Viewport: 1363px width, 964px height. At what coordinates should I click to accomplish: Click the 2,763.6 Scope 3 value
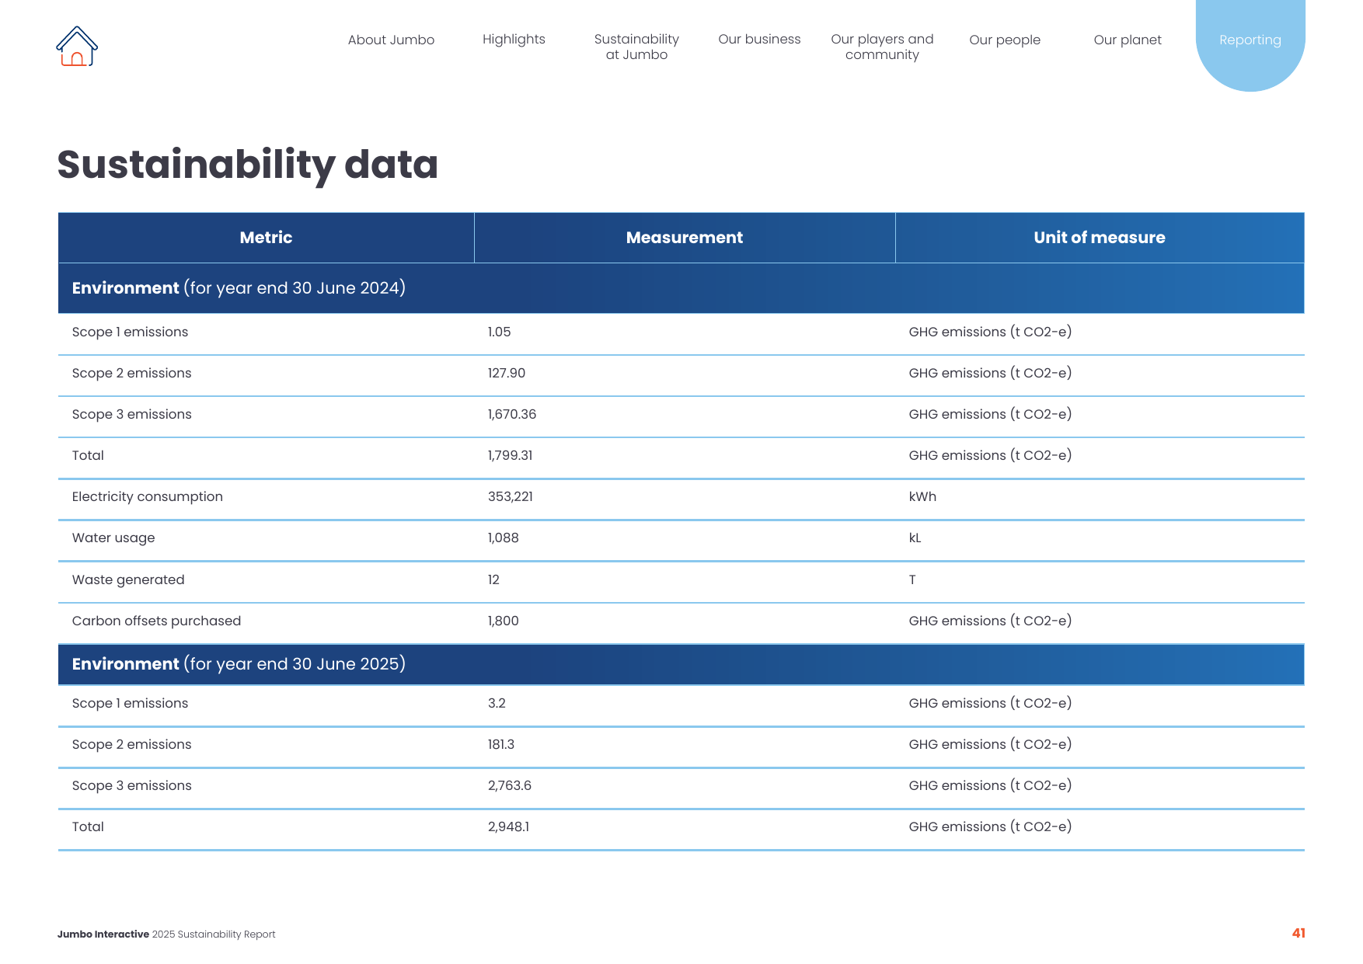click(510, 785)
